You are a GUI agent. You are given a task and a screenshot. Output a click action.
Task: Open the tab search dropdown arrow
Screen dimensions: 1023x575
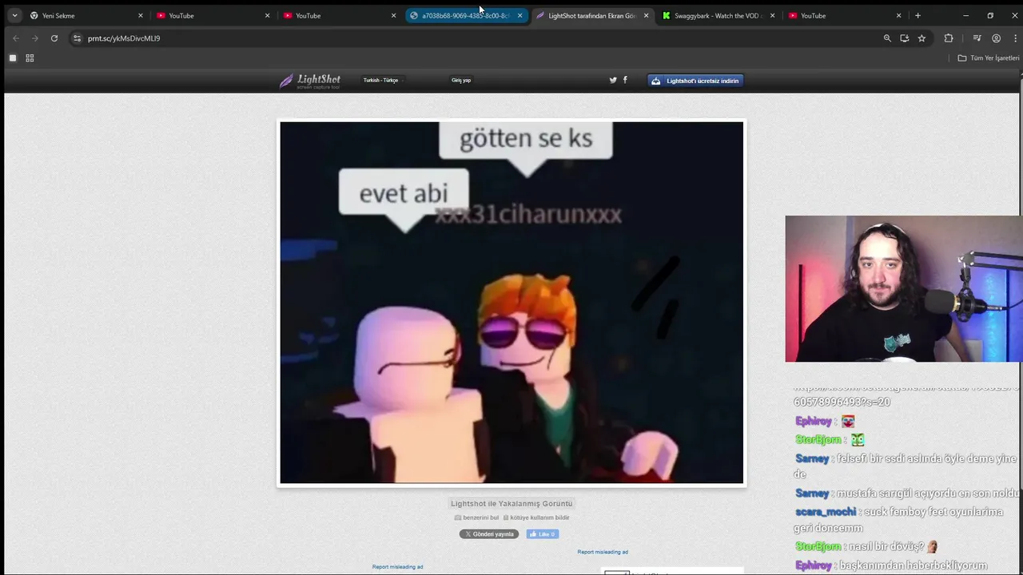point(14,15)
